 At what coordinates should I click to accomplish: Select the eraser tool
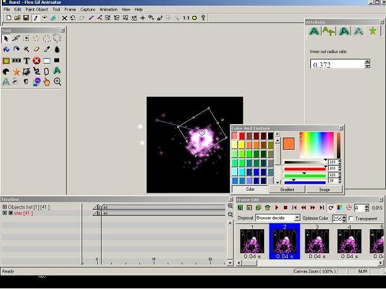tap(37, 49)
